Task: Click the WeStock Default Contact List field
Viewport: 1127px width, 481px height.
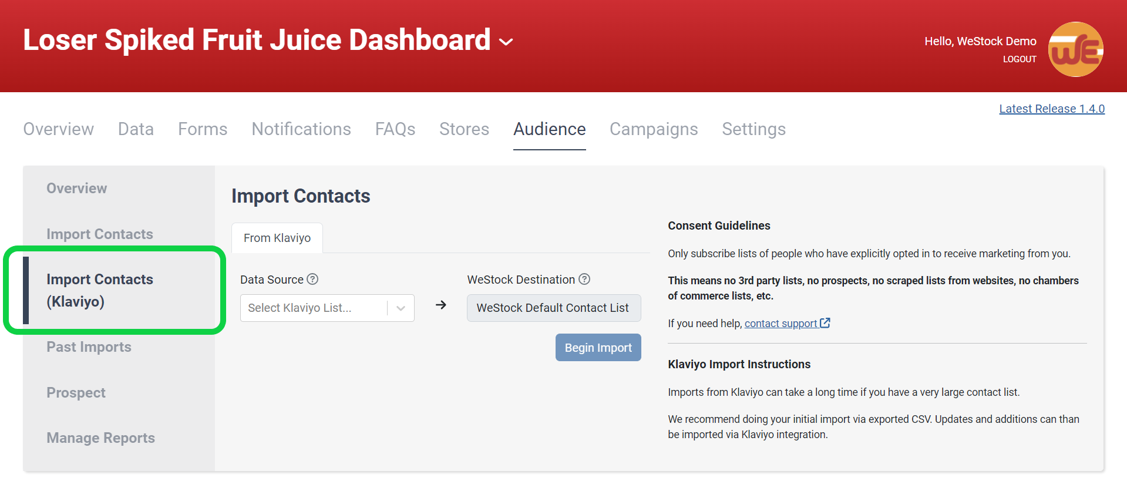Action: point(554,308)
